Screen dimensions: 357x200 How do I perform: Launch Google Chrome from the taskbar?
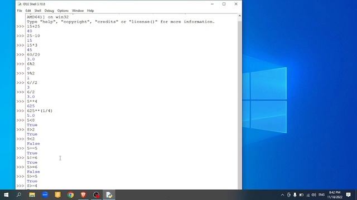pyautogui.click(x=71, y=195)
